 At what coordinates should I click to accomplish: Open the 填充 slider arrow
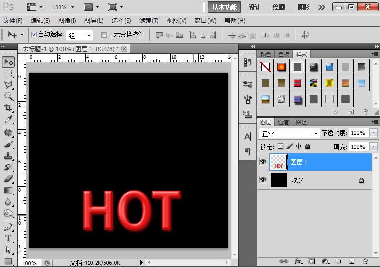point(373,147)
